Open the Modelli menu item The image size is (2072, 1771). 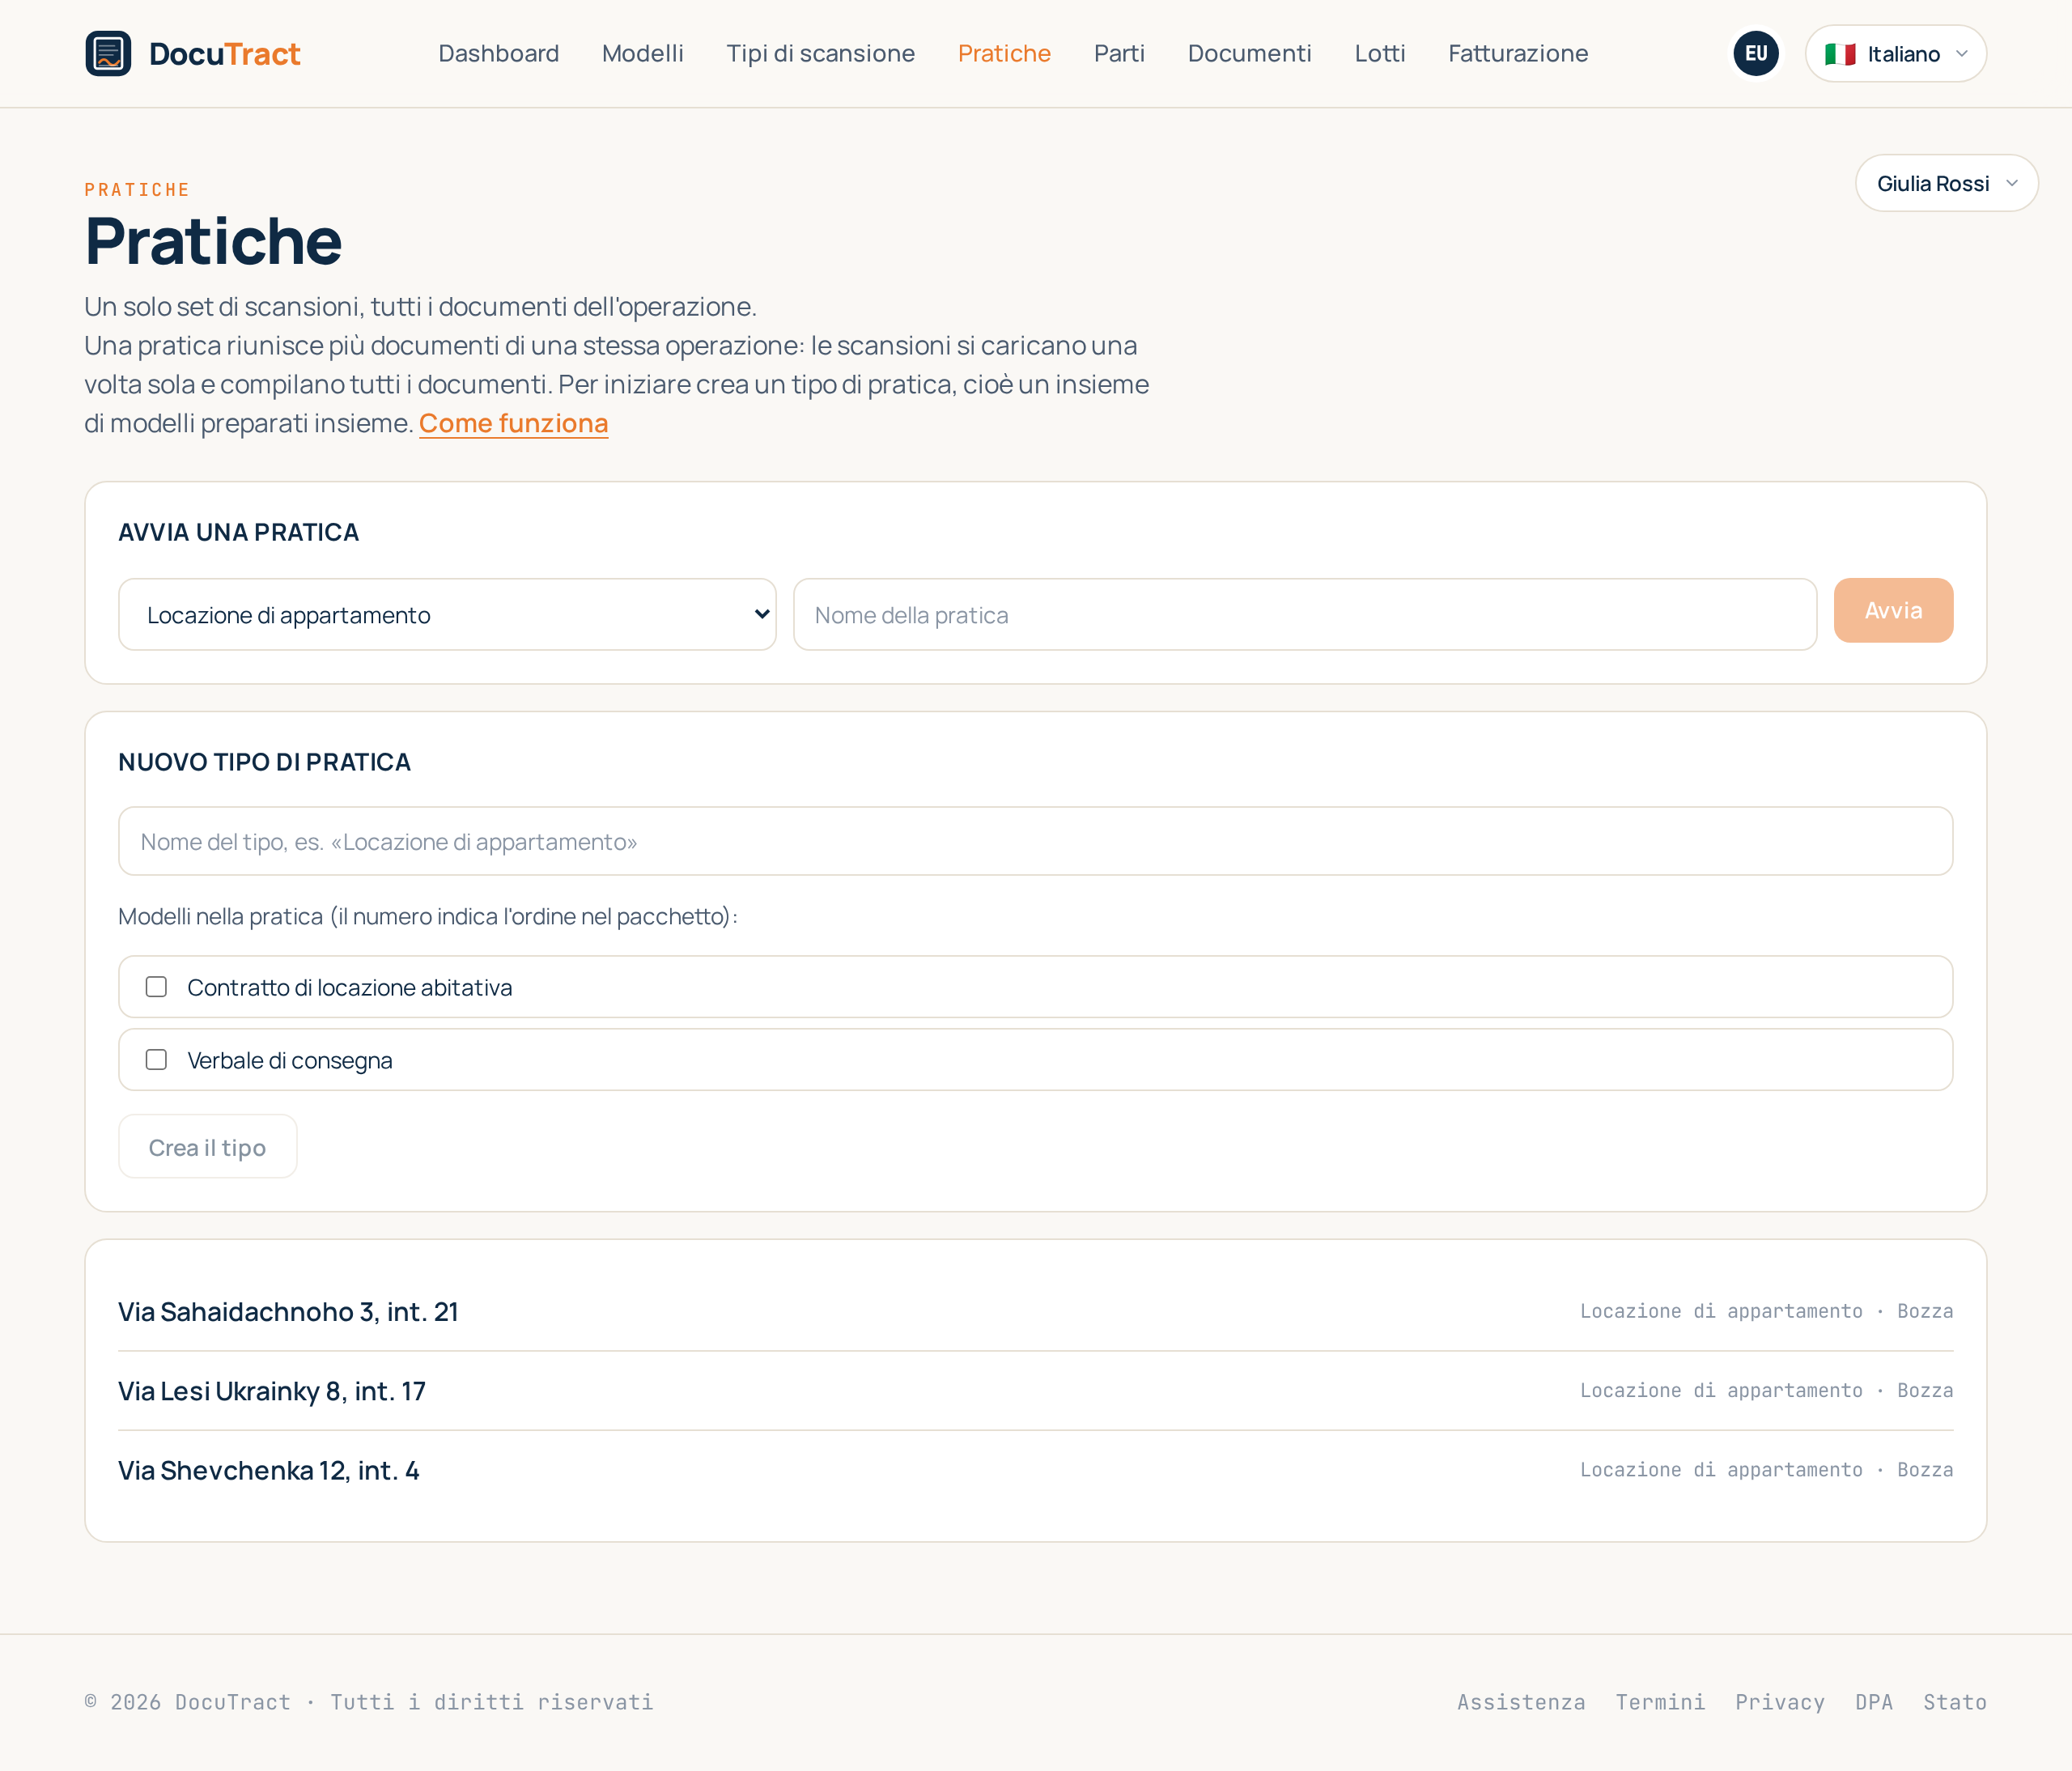[642, 53]
